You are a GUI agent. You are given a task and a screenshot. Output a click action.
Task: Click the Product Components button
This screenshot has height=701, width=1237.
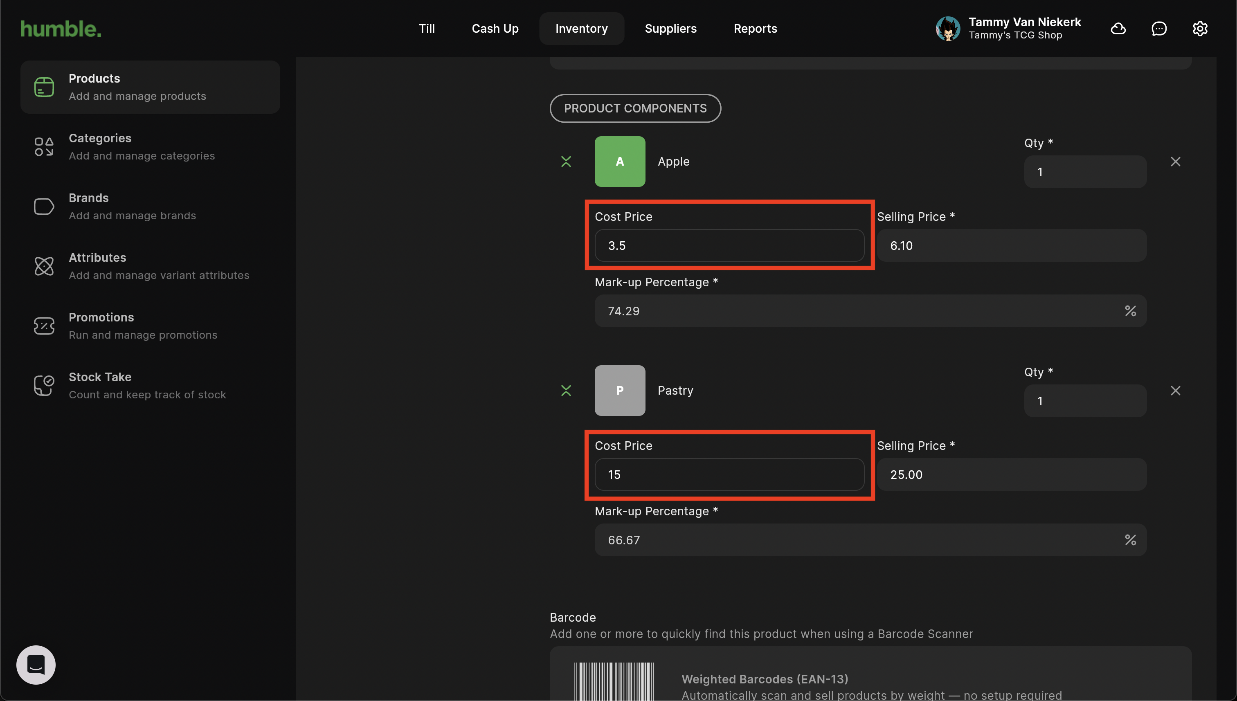(x=635, y=108)
